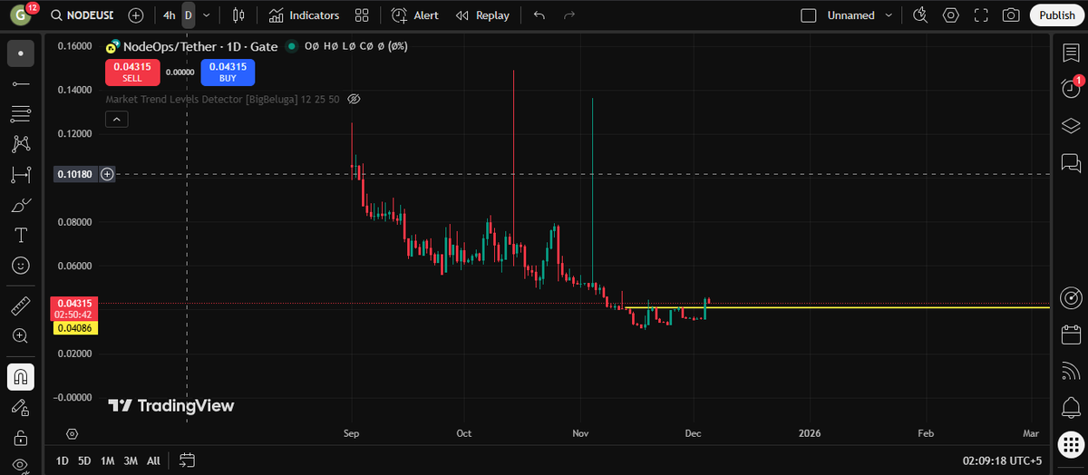Click the blue BUY 0.04315 button
Image resolution: width=1088 pixels, height=475 pixels.
[x=228, y=72]
